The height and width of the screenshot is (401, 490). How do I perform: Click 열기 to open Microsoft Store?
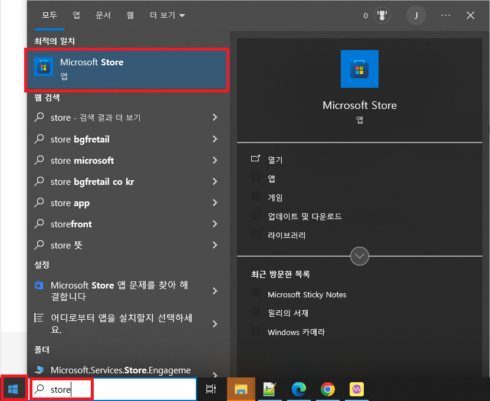point(275,160)
